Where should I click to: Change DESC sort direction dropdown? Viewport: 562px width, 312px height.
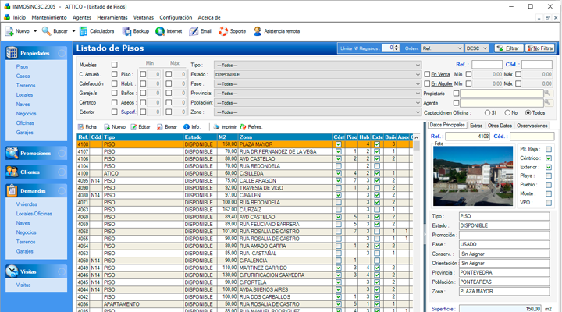click(x=477, y=48)
